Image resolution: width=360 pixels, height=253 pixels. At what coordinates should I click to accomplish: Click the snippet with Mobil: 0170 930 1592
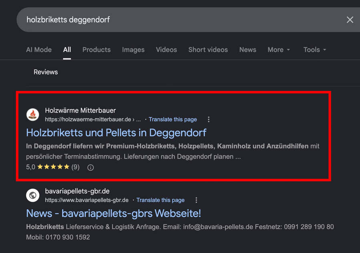180,232
